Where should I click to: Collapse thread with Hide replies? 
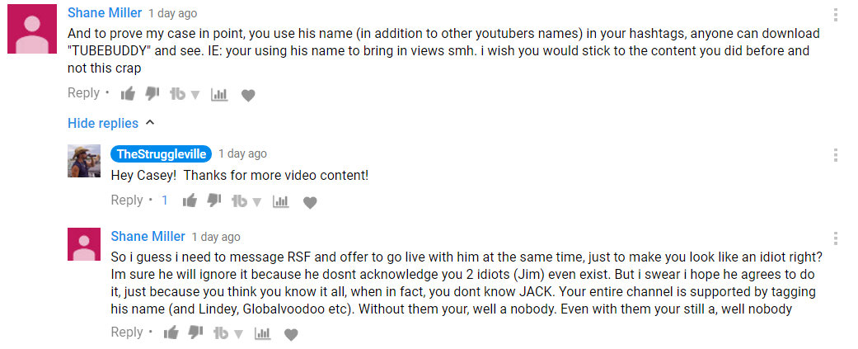pyautogui.click(x=111, y=123)
